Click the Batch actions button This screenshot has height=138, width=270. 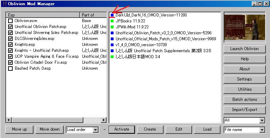[245, 99]
